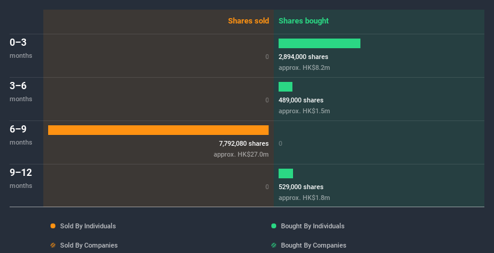The image size is (494, 253).
Task: Click the Shares sold column header
Action: (249, 21)
